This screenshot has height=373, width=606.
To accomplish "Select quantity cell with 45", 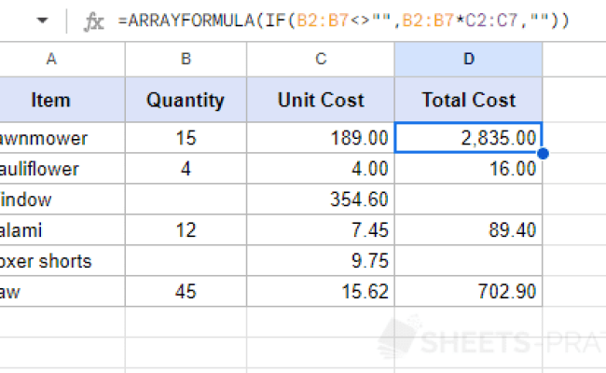I will (x=186, y=292).
